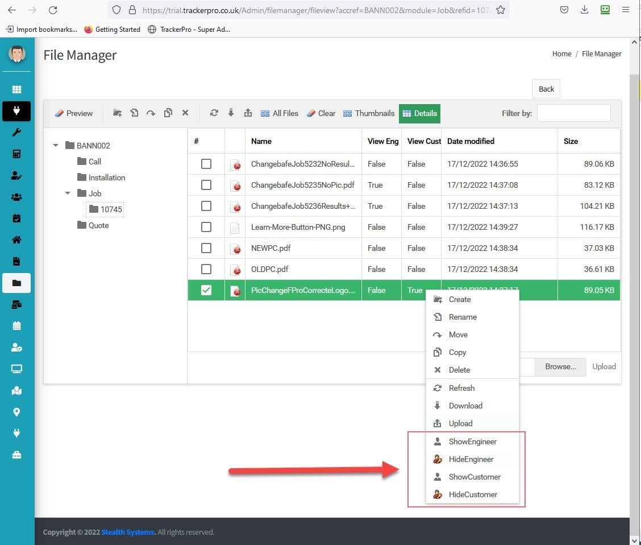The height and width of the screenshot is (545, 641).
Task: Select HideCustomer in the context menu
Action: point(472,494)
